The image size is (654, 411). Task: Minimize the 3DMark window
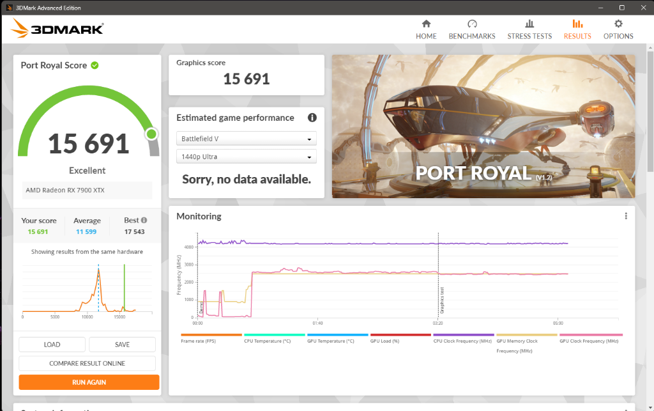600,8
